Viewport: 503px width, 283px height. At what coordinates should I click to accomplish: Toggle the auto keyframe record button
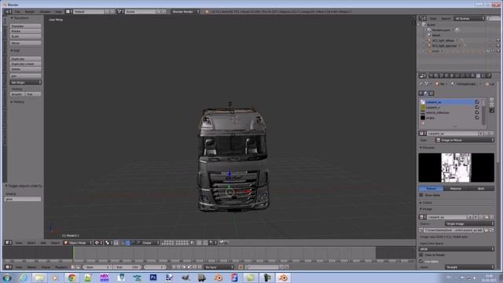pos(240,267)
